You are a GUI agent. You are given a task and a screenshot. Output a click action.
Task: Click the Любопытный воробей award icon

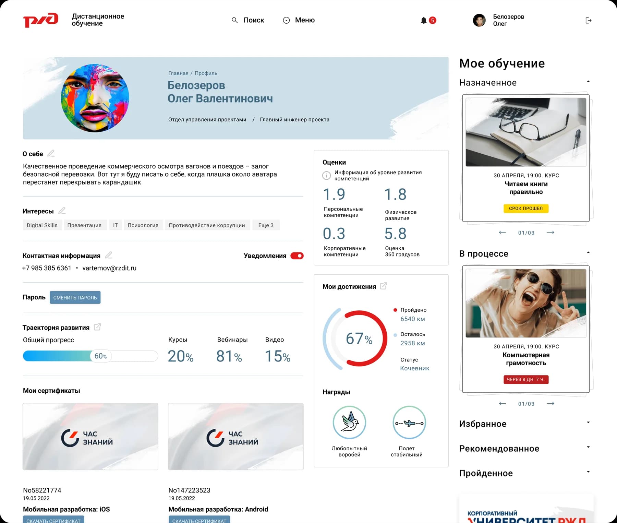point(349,422)
